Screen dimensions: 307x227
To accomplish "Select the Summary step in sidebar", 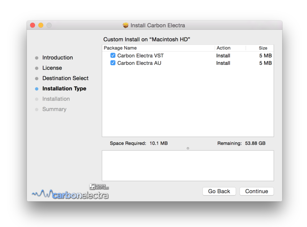I will 54,109.
